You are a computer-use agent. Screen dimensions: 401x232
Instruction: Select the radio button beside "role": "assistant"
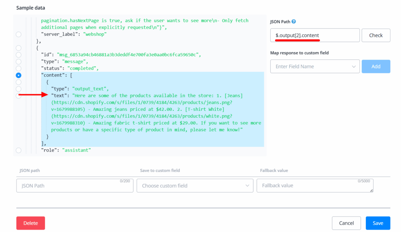[18, 150]
